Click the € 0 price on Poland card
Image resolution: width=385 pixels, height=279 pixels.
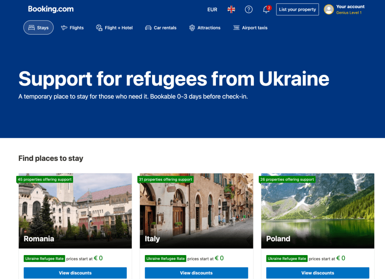pyautogui.click(x=341, y=258)
